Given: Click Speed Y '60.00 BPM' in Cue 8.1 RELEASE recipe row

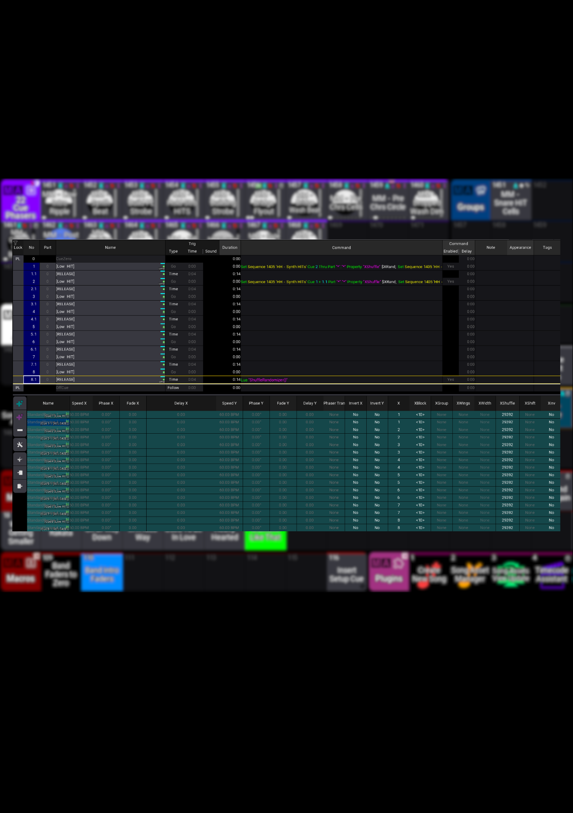Looking at the screenshot, I should click(x=229, y=528).
